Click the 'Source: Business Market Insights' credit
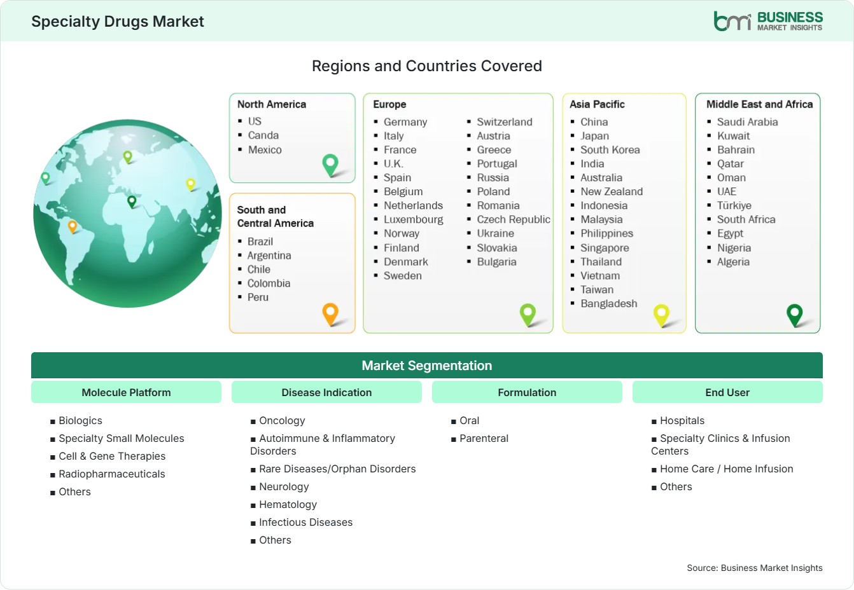The image size is (854, 590). point(755,568)
